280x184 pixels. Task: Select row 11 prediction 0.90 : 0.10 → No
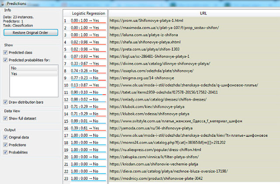tap(88, 92)
